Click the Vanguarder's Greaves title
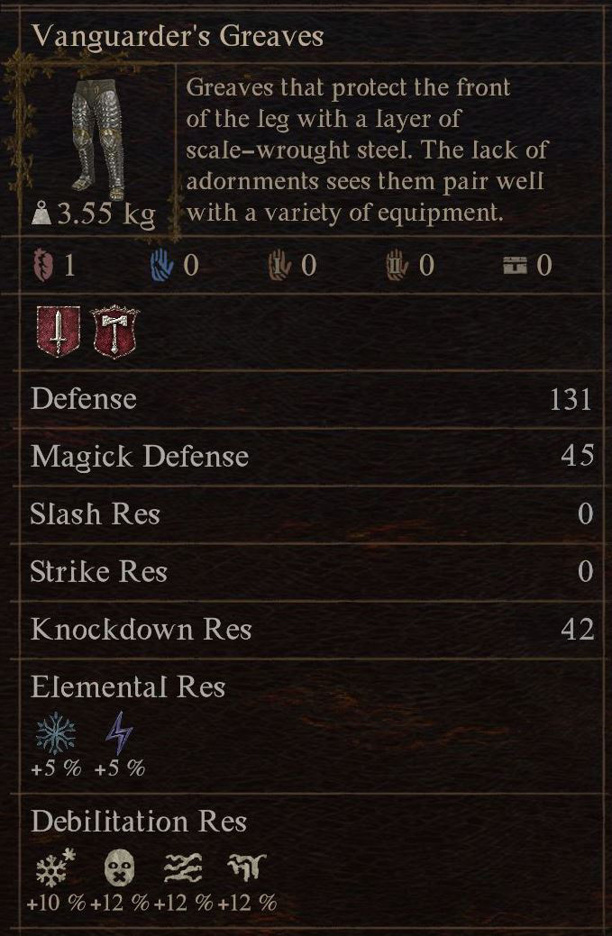The image size is (612, 936). coord(178,37)
